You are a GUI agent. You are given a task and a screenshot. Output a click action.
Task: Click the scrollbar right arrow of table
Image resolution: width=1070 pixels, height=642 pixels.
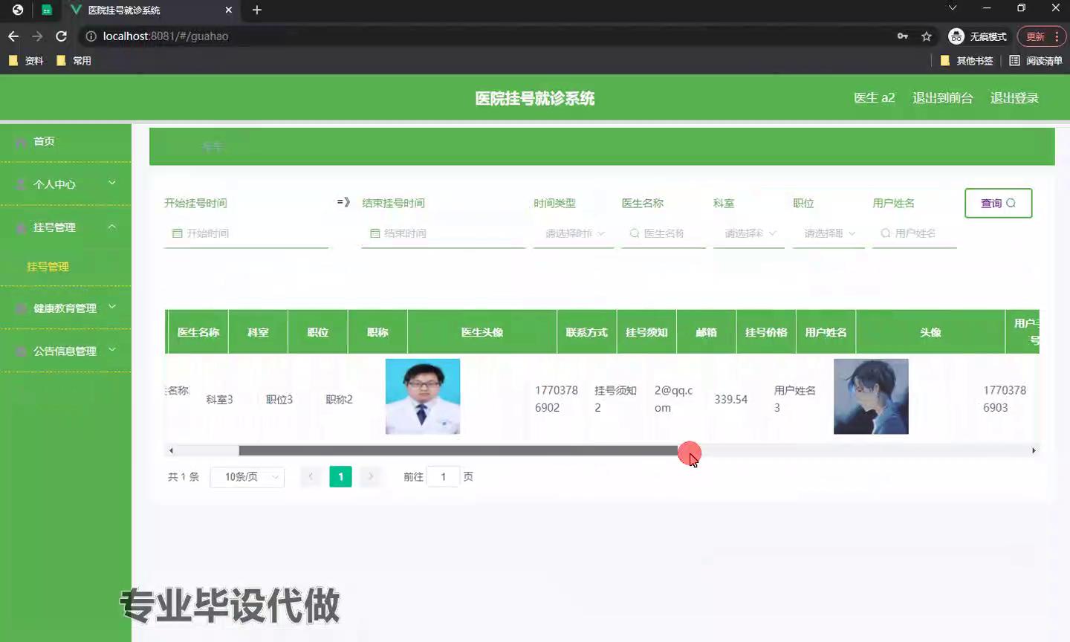point(1034,450)
